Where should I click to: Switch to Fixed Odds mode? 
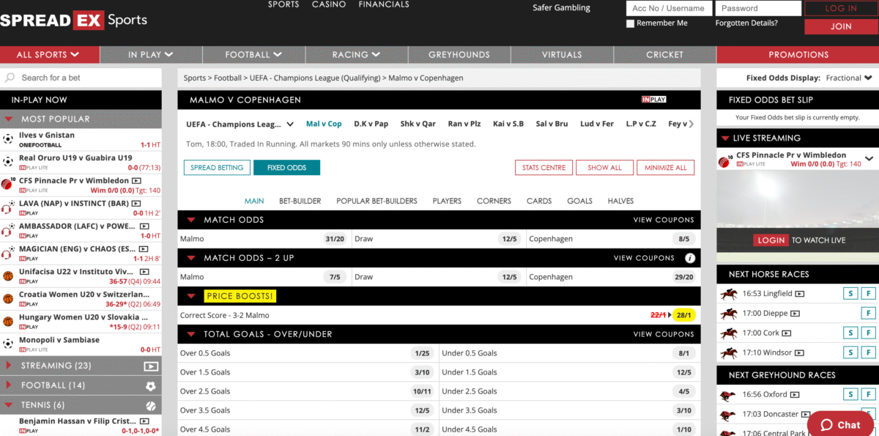pos(286,168)
